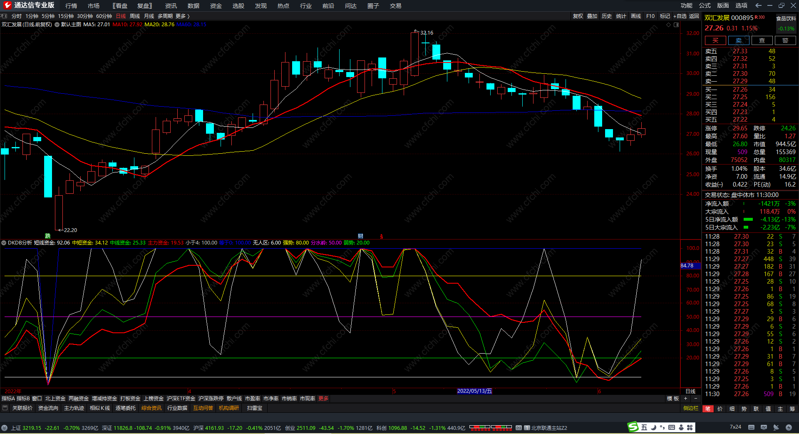799x434 pixels.
Task: Switch to the 周线 weekly period tab
Action: click(x=135, y=16)
